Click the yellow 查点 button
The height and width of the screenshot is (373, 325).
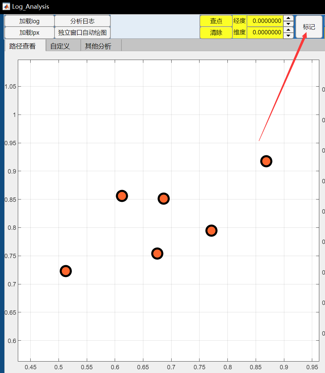[216, 21]
